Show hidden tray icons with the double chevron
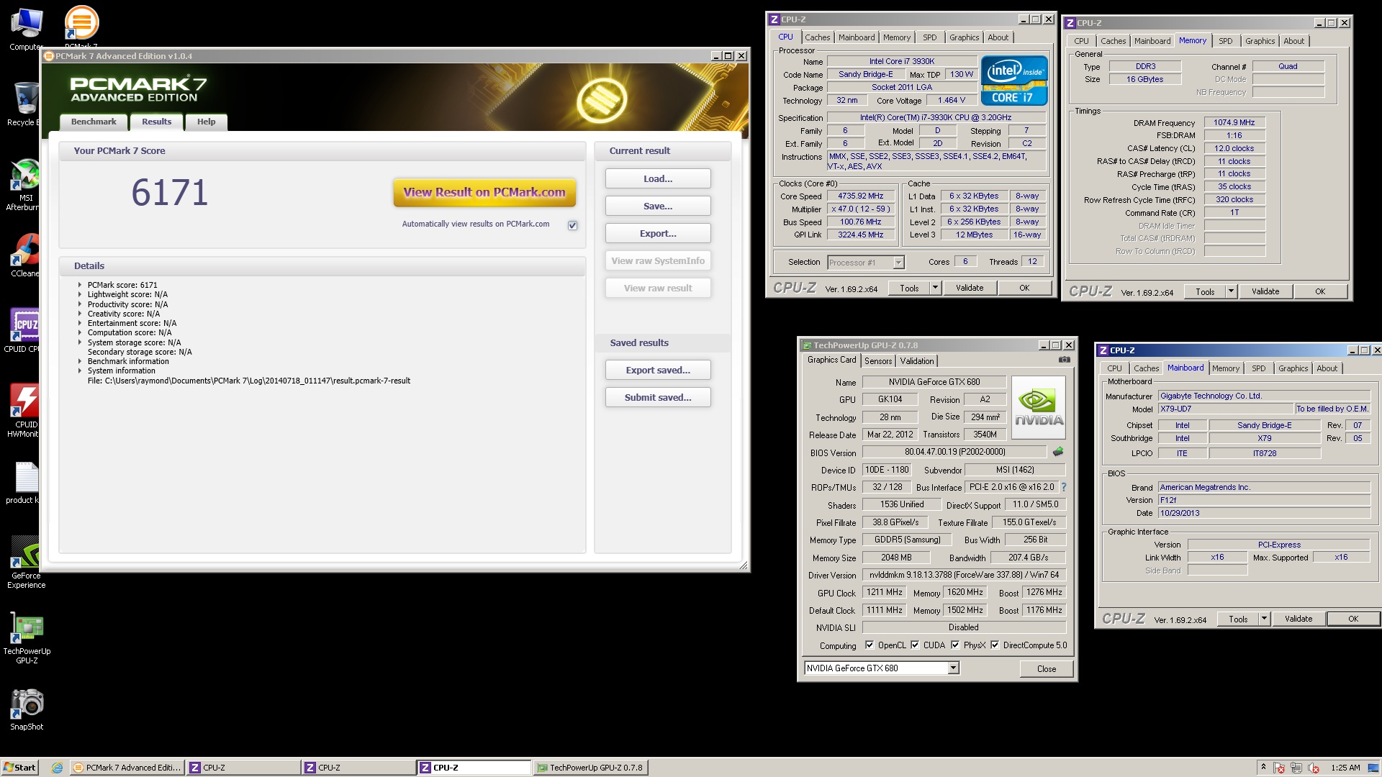The height and width of the screenshot is (777, 1382). pyautogui.click(x=1263, y=767)
